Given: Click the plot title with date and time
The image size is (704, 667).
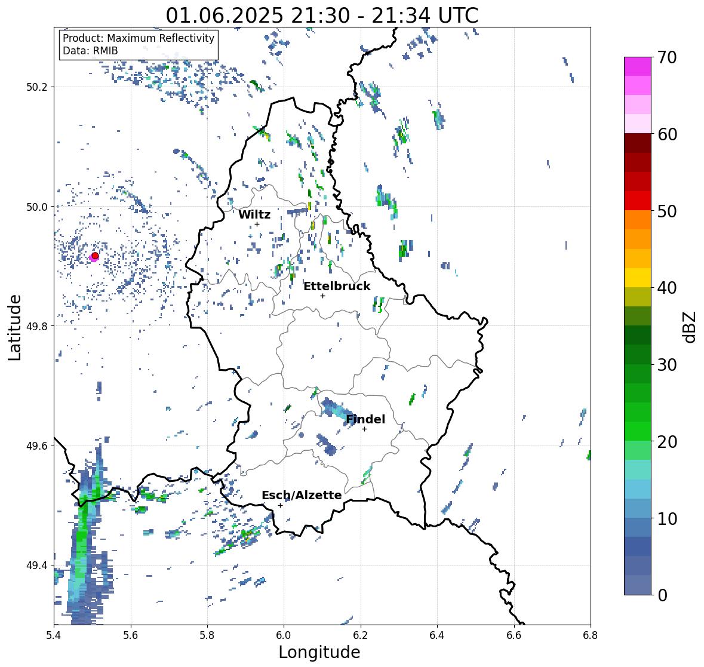Looking at the screenshot, I should [322, 16].
